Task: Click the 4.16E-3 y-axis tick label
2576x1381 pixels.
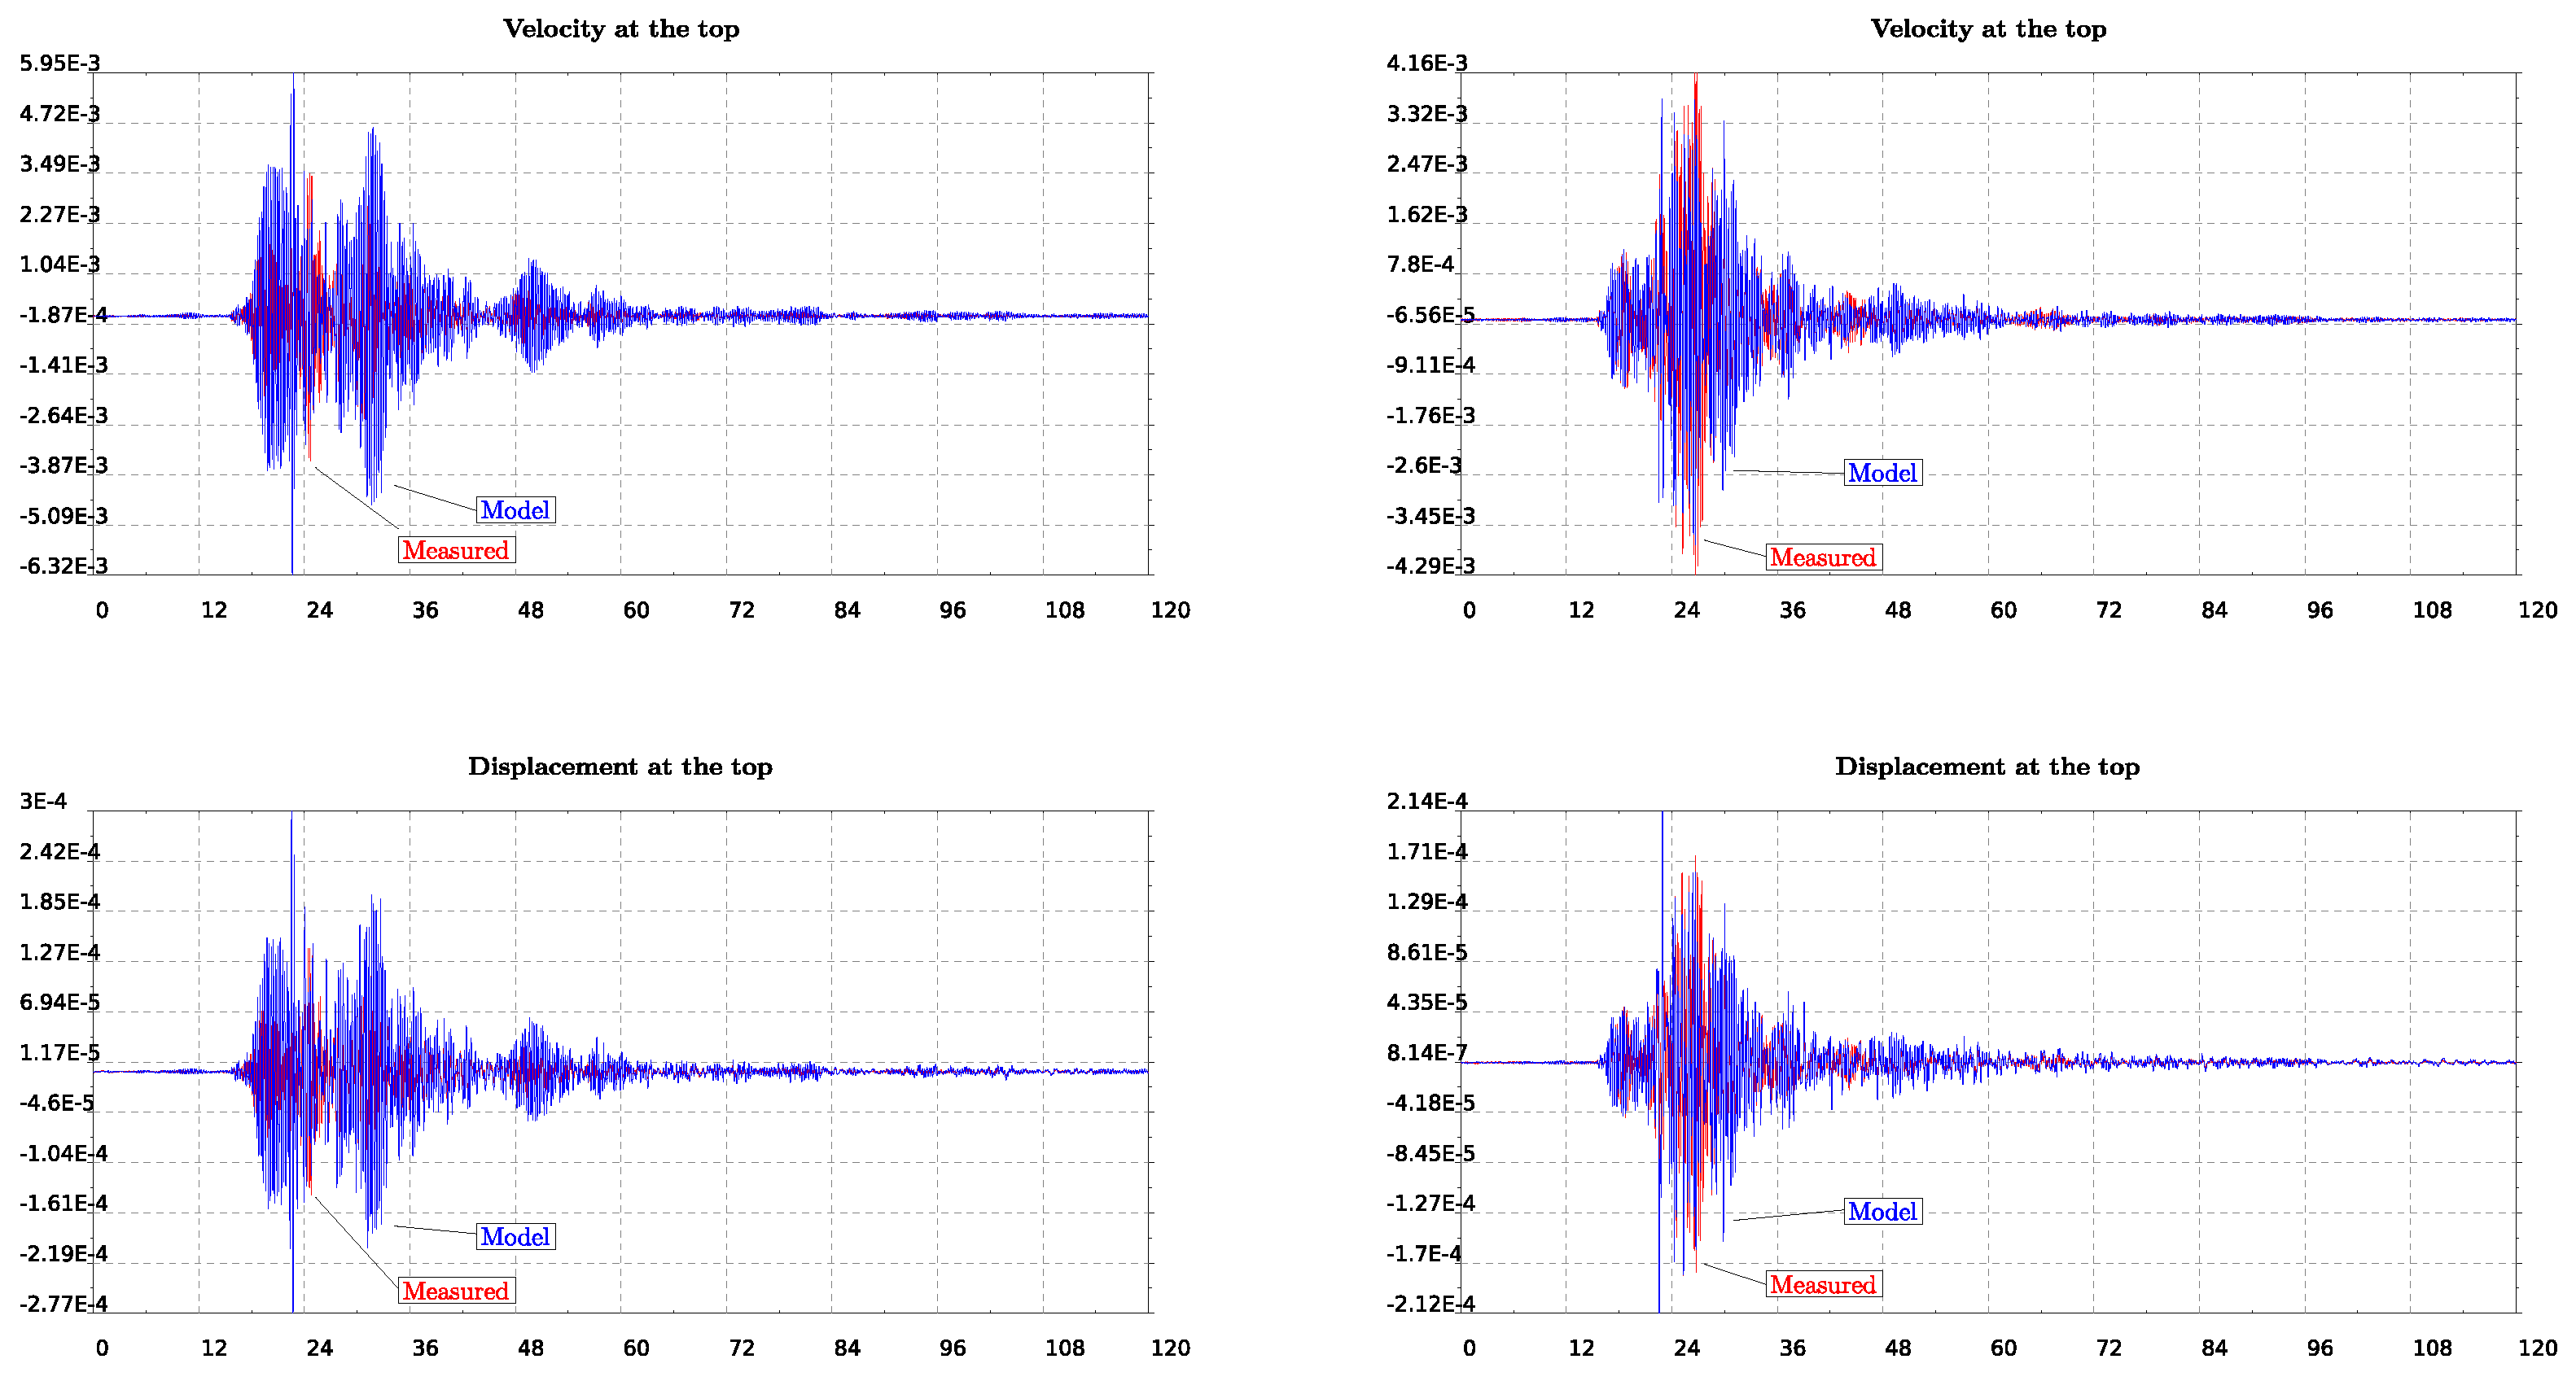Action: pyautogui.click(x=1427, y=64)
